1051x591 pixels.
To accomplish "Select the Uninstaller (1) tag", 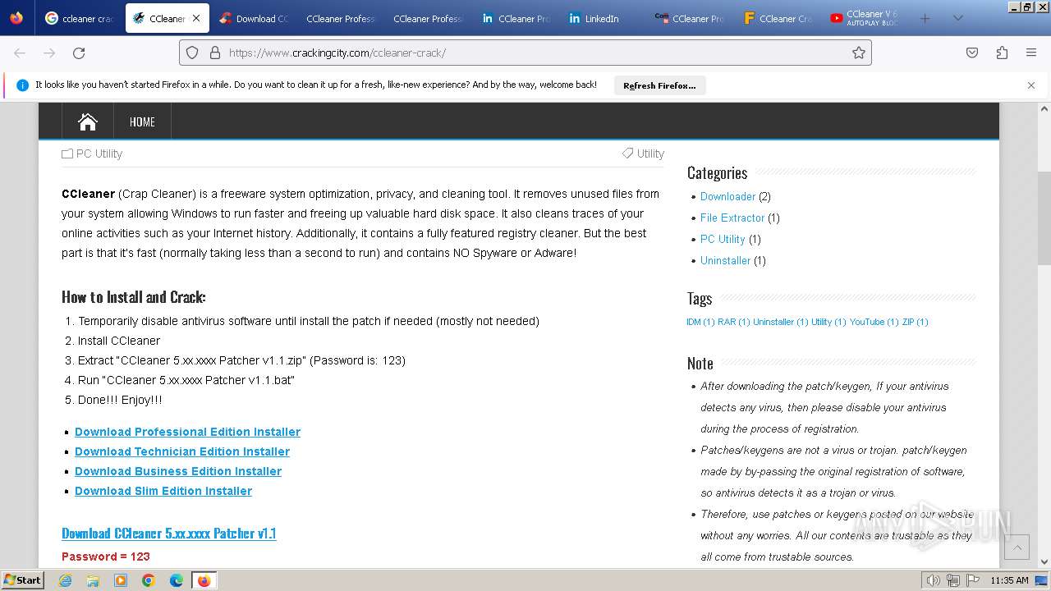I will [780, 322].
